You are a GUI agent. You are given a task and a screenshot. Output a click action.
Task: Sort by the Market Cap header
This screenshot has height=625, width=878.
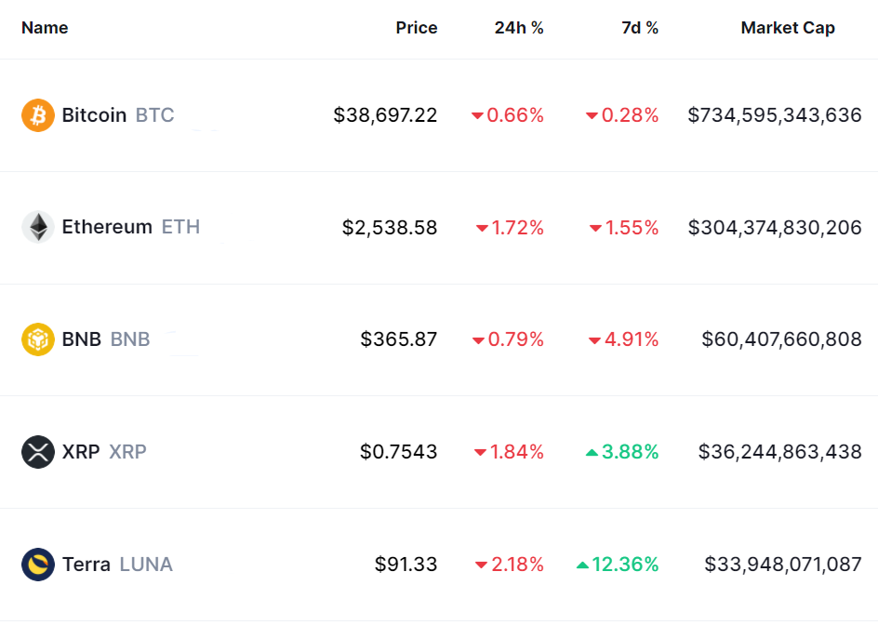click(x=788, y=28)
